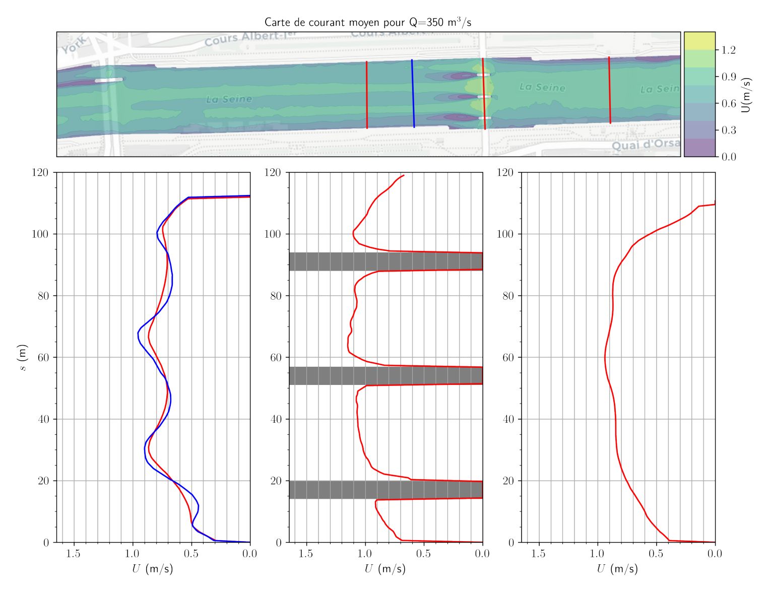
Task: Click the blue transect line on the map
Action: point(413,93)
